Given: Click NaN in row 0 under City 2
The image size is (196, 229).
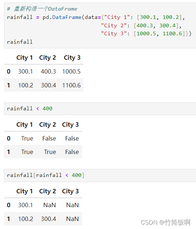Looking at the screenshot, I should (x=50, y=205).
